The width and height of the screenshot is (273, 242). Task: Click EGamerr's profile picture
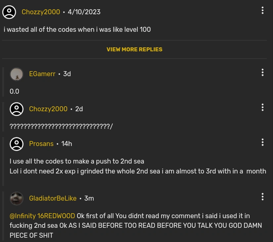(17, 74)
